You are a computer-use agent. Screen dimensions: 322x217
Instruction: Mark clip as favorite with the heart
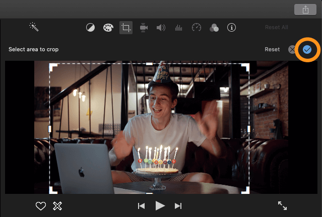[x=41, y=205]
